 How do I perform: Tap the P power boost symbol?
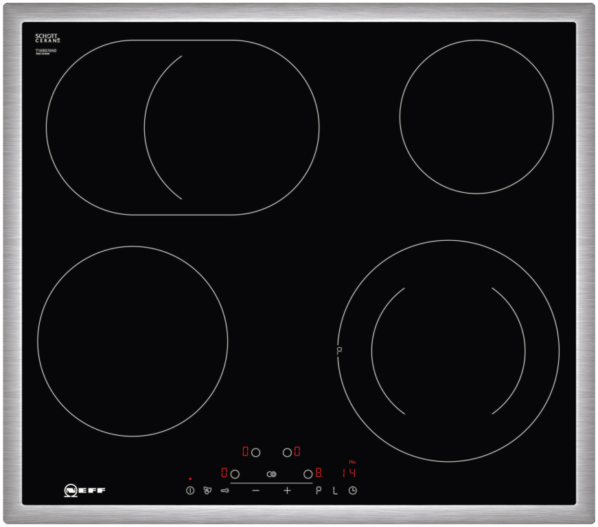pos(319,491)
